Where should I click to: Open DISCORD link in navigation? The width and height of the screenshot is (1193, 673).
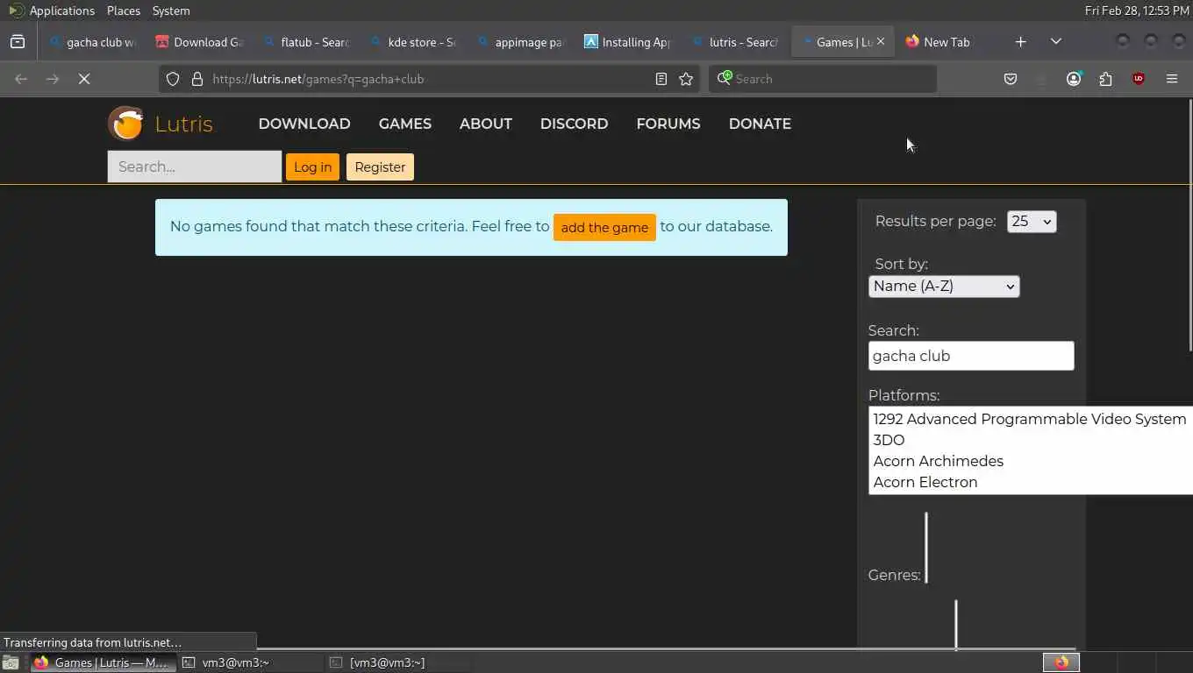pyautogui.click(x=575, y=124)
